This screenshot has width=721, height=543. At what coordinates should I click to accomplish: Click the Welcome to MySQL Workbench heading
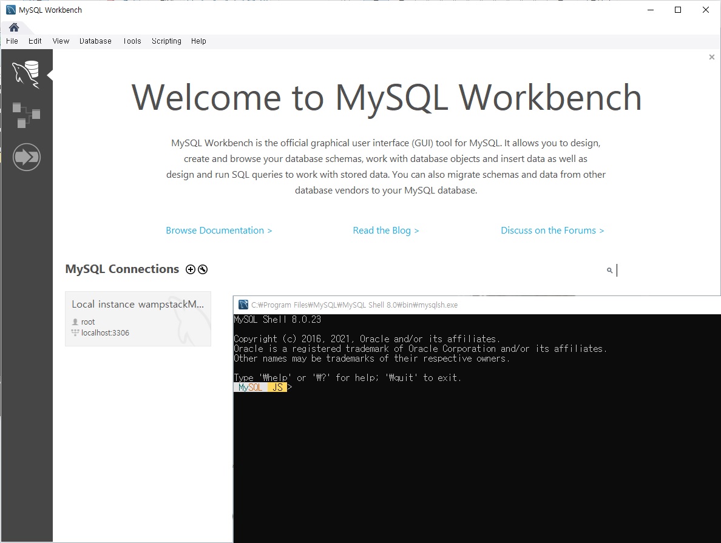pyautogui.click(x=386, y=98)
